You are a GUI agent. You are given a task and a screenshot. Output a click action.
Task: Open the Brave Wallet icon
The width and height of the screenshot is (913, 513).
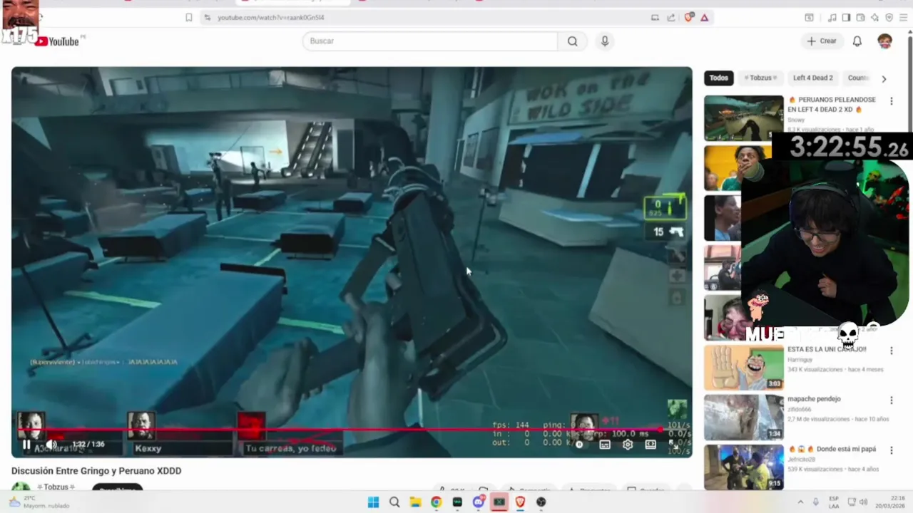tap(860, 17)
